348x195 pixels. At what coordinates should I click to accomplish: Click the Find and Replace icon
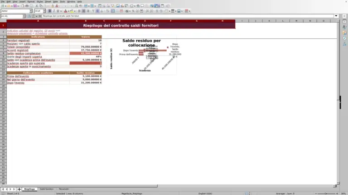point(76,6)
